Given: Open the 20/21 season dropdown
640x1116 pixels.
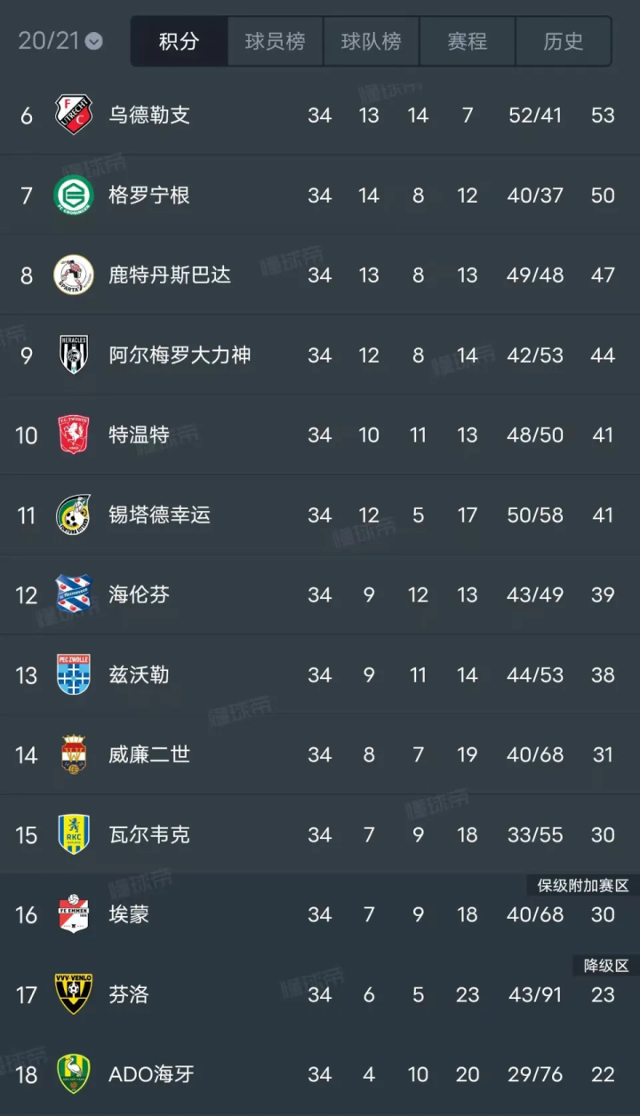Looking at the screenshot, I should (x=60, y=41).
